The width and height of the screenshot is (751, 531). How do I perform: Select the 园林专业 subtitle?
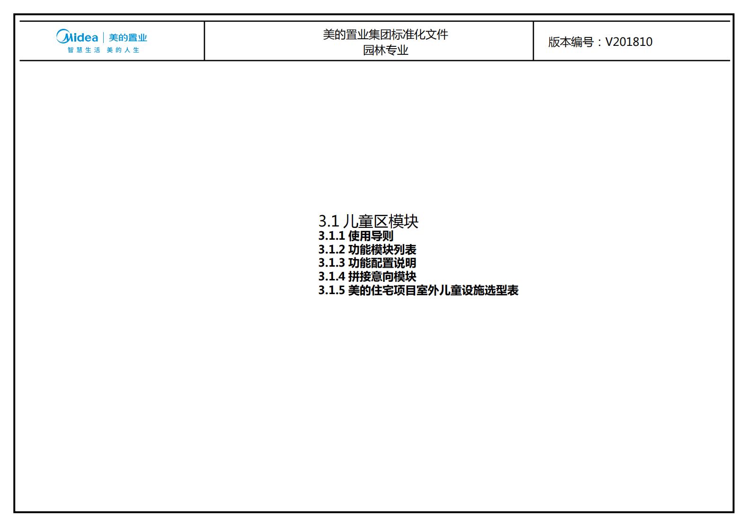385,50
